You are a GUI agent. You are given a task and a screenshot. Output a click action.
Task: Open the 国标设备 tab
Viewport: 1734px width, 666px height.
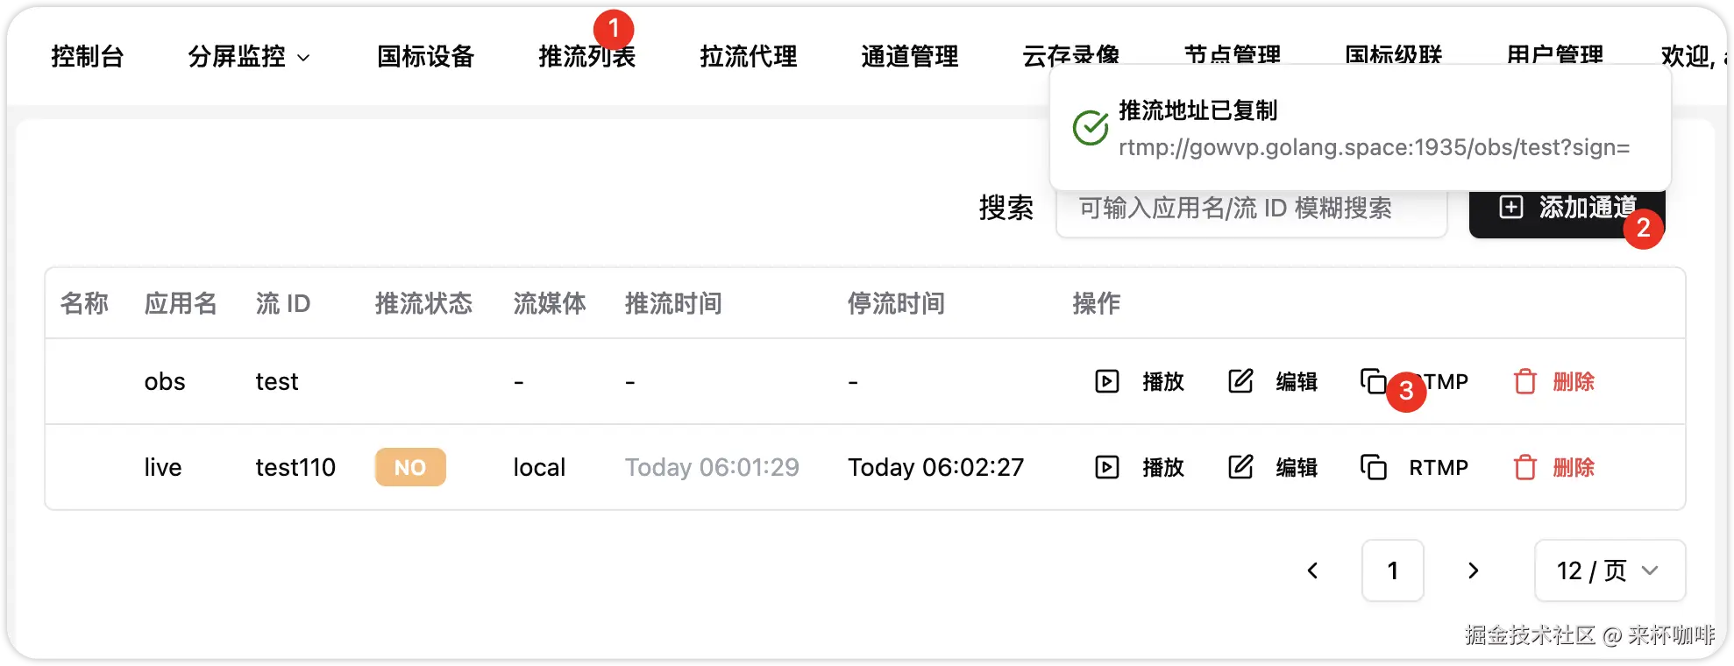point(426,57)
